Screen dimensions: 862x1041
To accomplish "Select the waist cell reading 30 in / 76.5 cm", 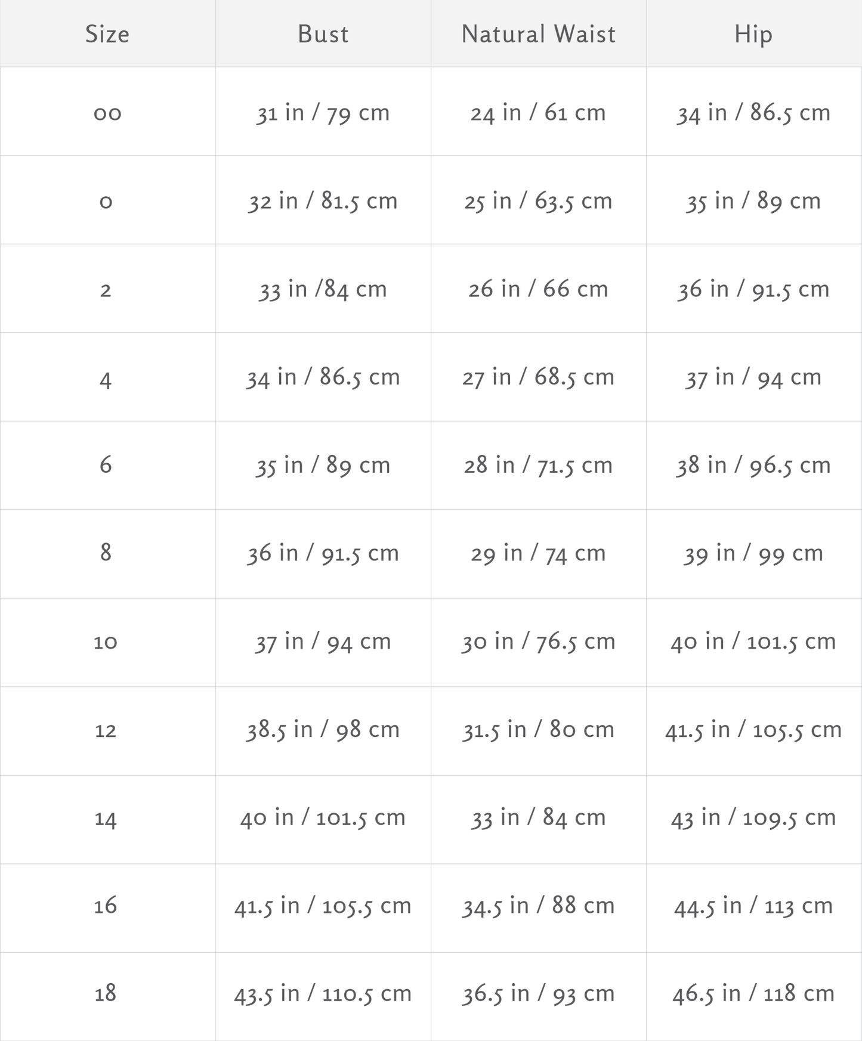I will (x=538, y=642).
